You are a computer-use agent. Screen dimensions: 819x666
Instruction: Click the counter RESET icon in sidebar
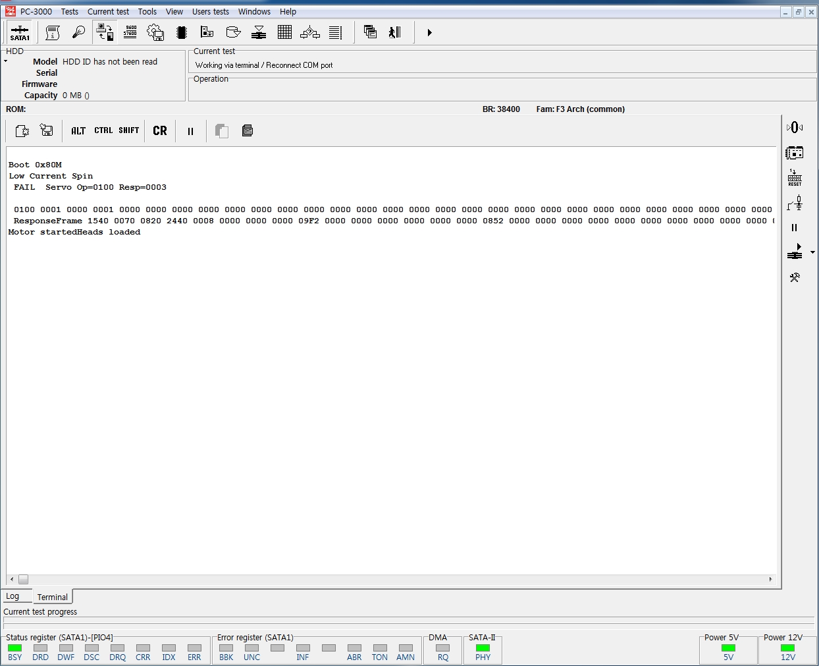tap(795, 177)
